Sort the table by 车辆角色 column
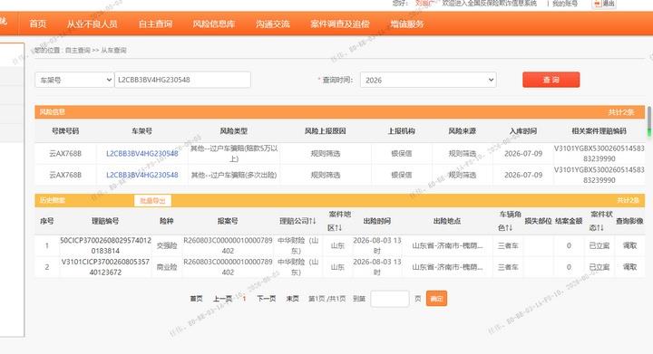Screen dimensions: 653x354 tap(510, 221)
